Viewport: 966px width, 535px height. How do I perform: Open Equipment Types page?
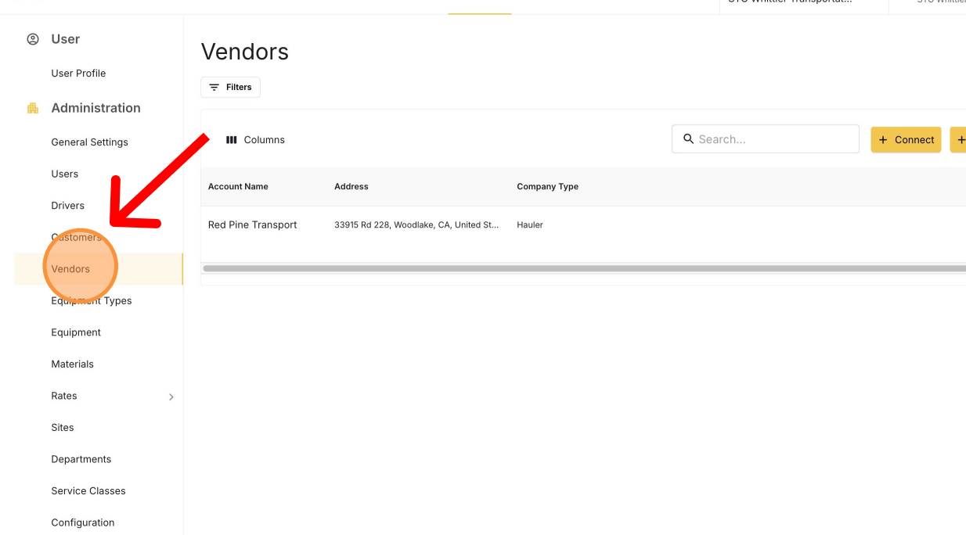coord(92,300)
